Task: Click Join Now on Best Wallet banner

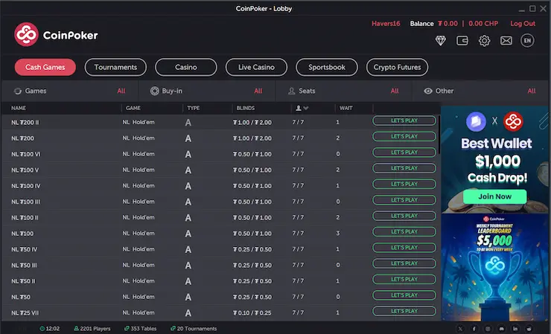Action: [494, 196]
